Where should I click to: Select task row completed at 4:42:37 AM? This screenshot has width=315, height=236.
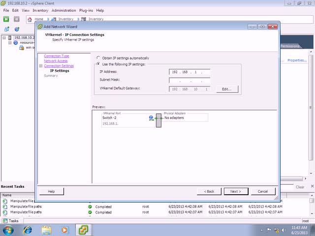pos(156,212)
